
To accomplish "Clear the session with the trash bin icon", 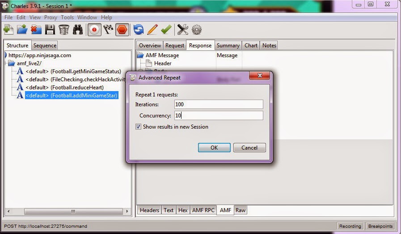I will 63,29.
